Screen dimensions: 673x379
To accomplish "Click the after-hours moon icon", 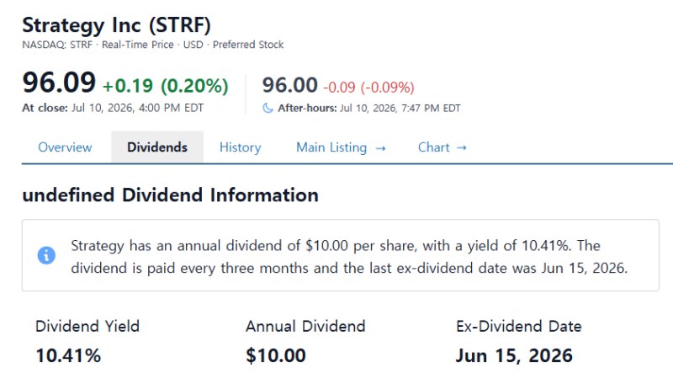I will pos(268,108).
